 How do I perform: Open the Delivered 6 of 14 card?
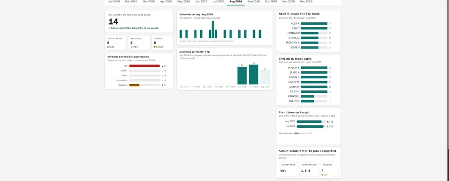pos(139,42)
